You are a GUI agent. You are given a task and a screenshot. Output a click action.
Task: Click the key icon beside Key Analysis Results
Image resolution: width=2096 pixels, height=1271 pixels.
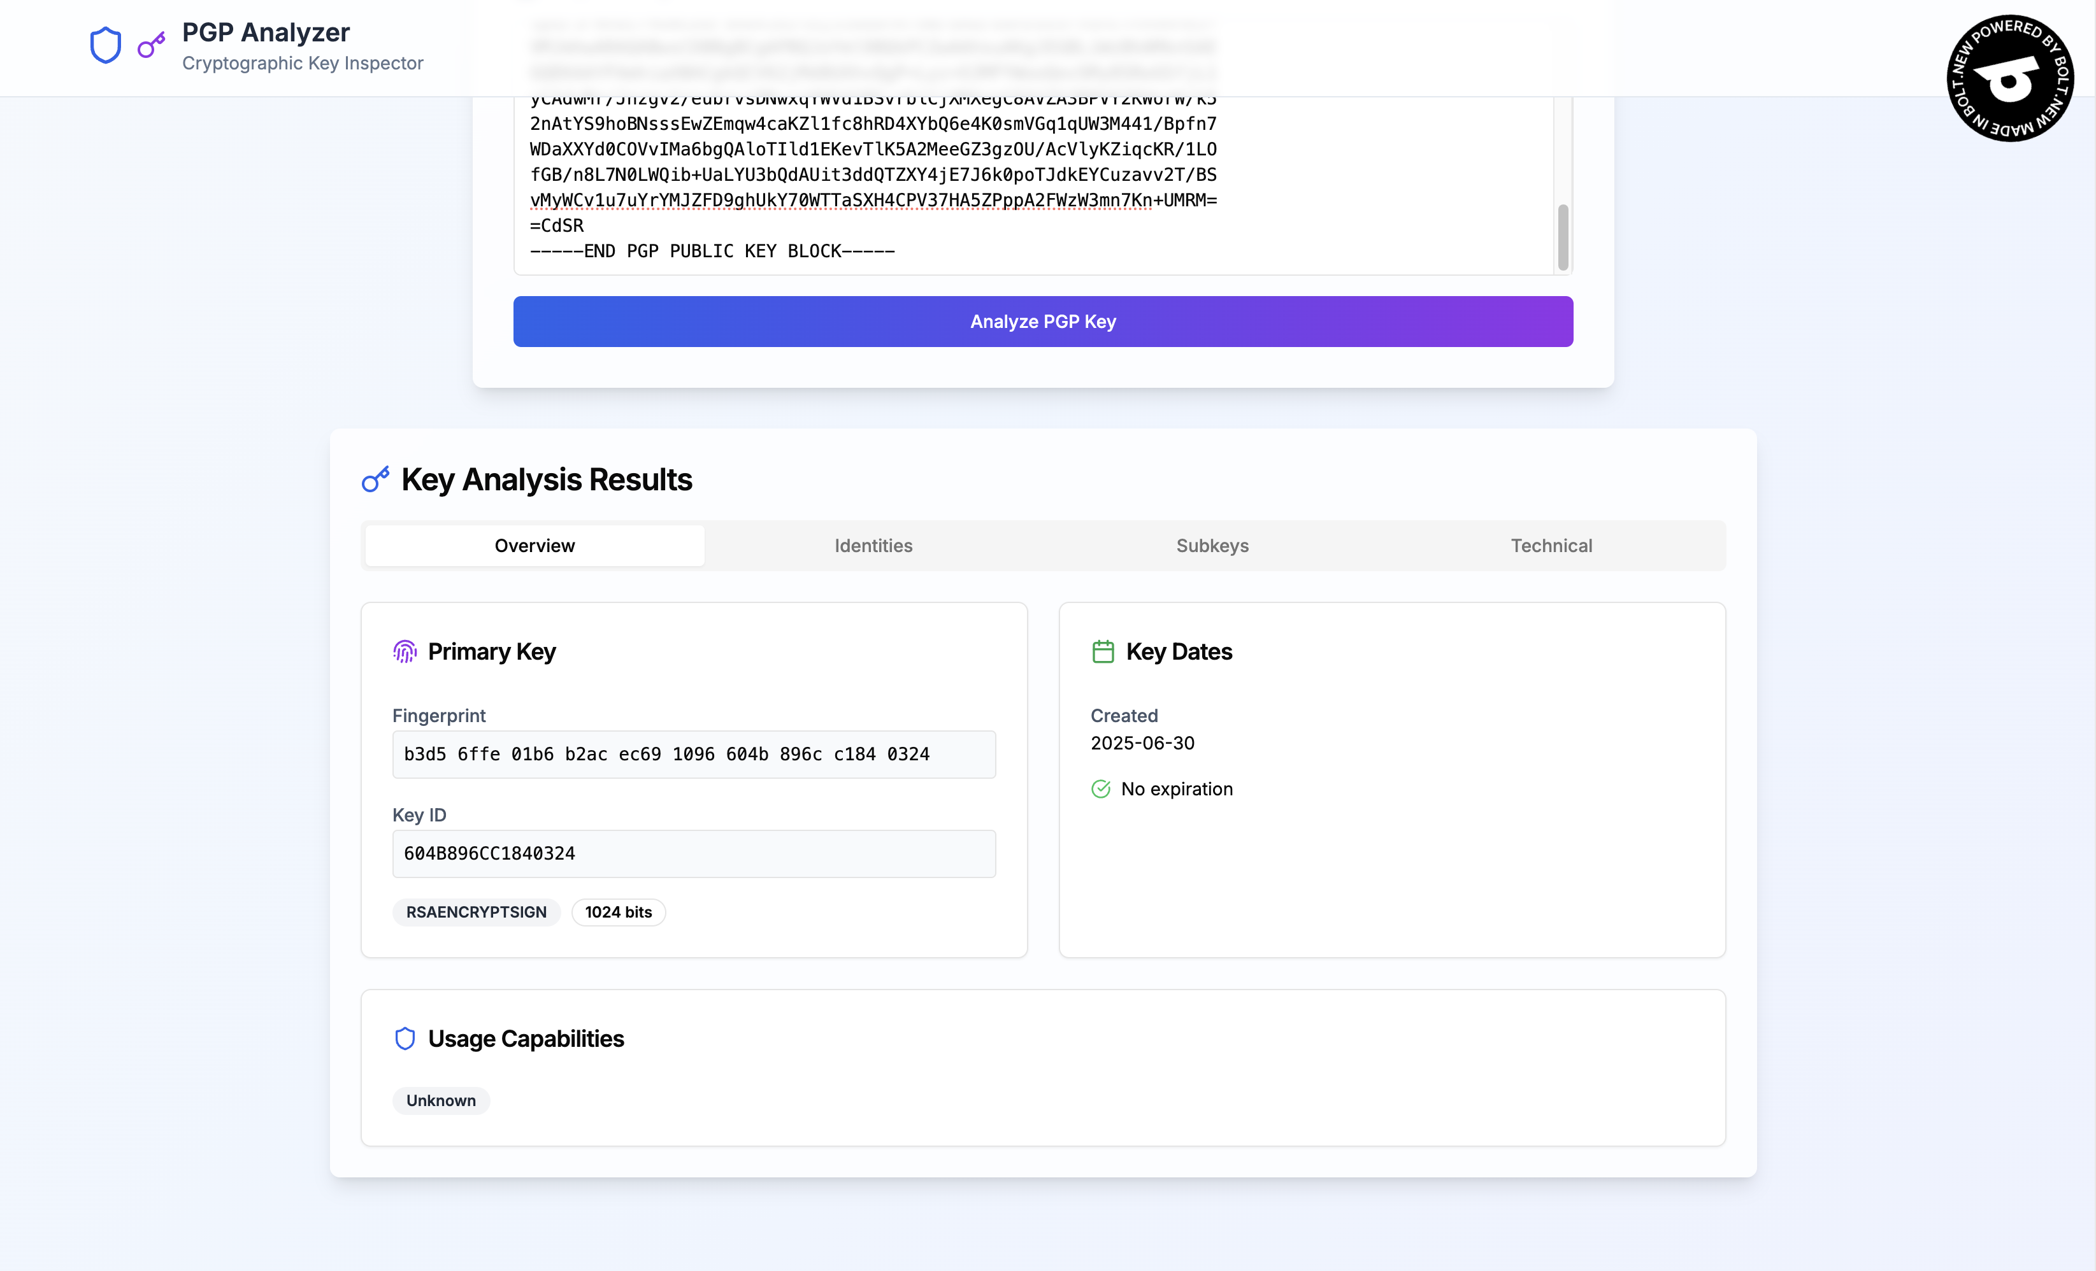pos(375,479)
